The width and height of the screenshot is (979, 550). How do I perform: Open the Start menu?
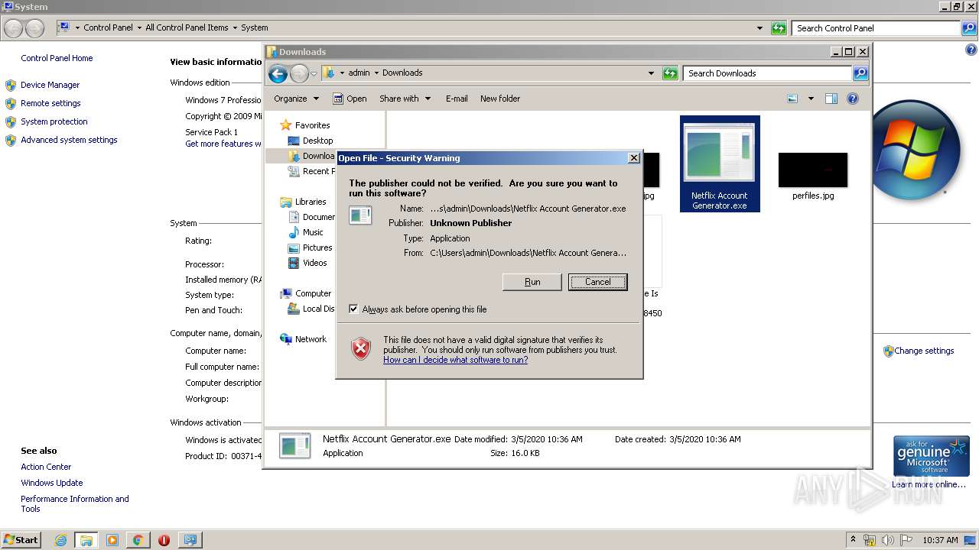21,539
